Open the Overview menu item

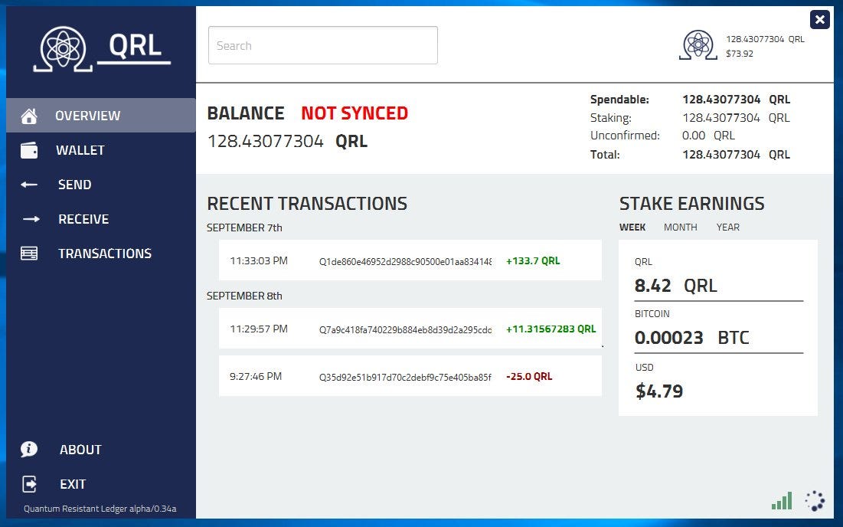[101, 115]
